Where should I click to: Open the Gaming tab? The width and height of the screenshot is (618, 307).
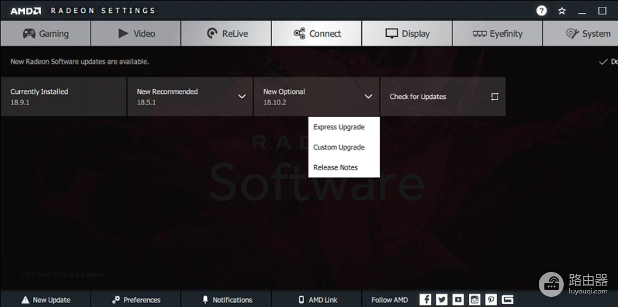pos(45,33)
